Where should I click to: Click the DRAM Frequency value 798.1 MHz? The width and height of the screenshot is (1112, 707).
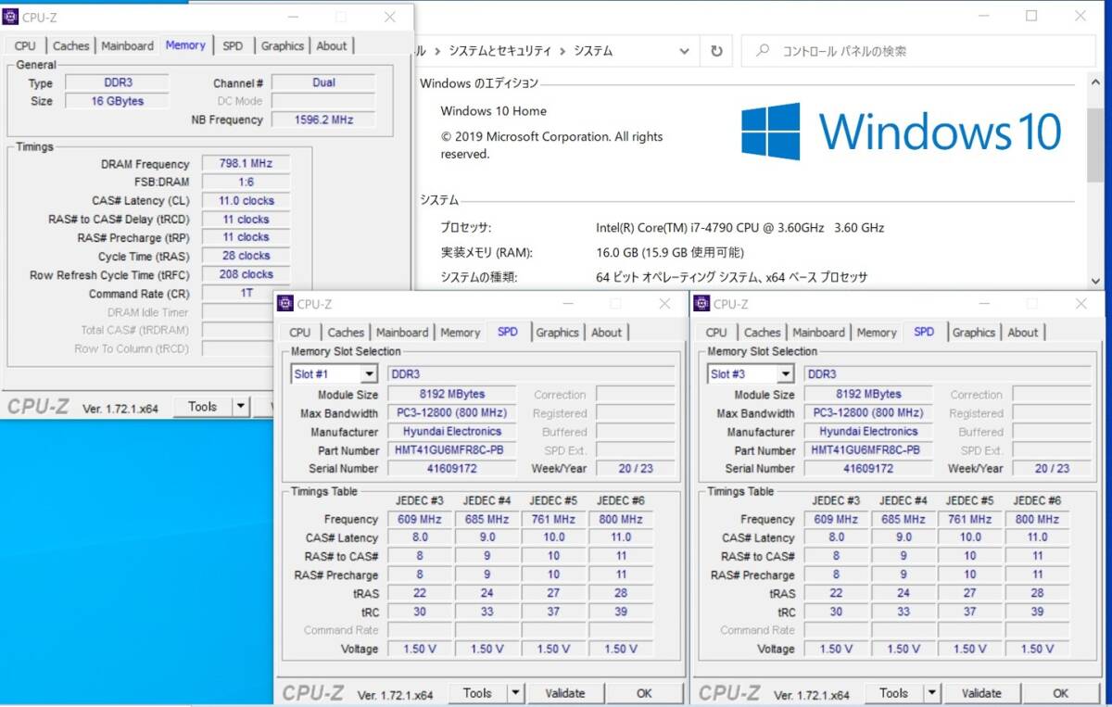246,163
